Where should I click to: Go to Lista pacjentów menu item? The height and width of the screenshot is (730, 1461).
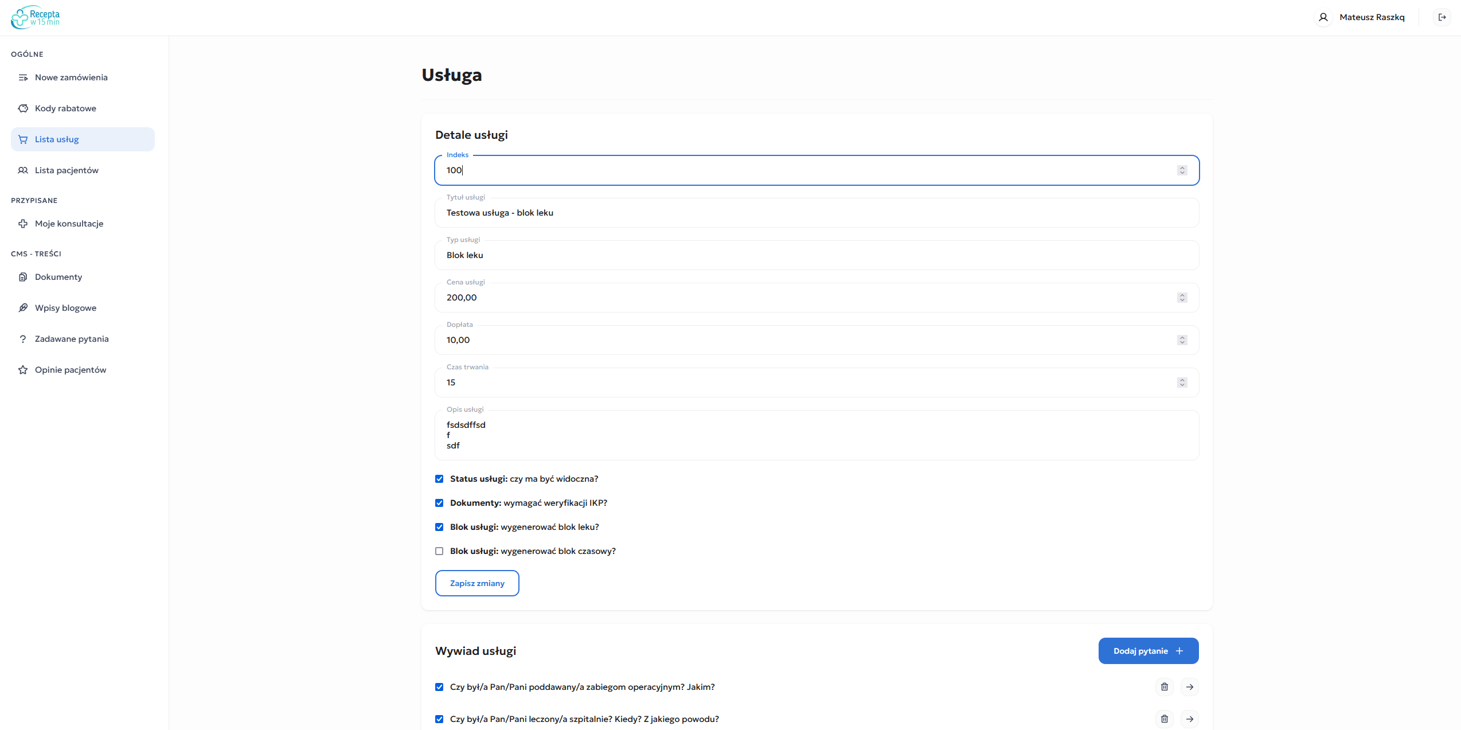67,170
